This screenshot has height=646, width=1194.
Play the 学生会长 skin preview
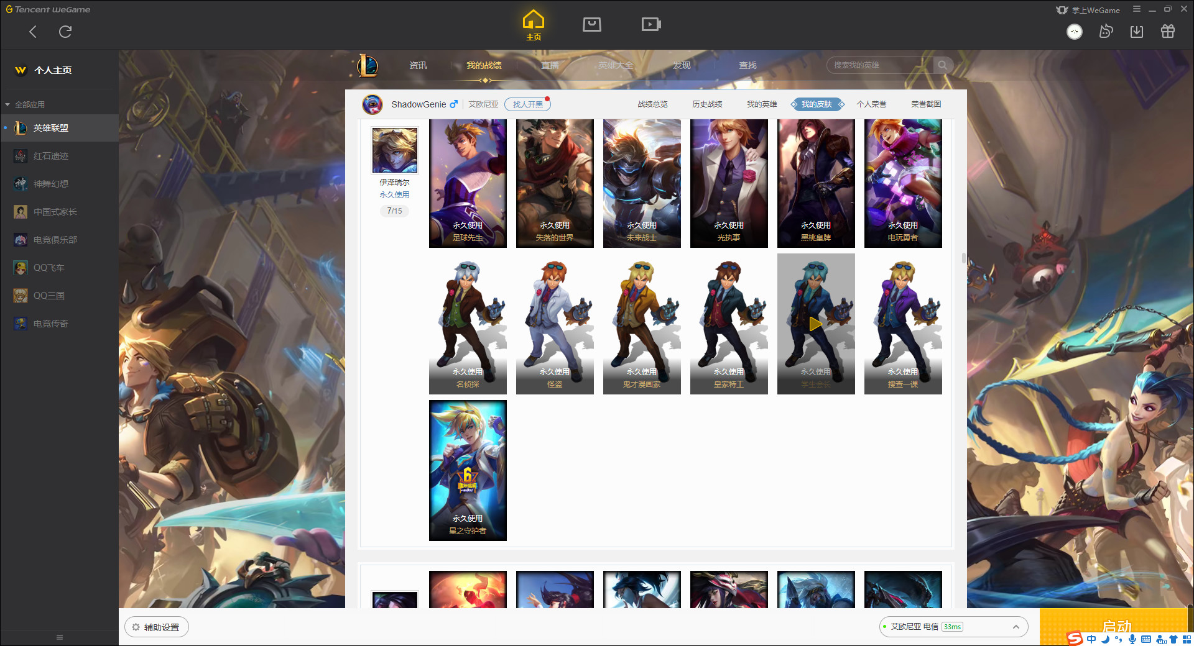[x=815, y=324]
